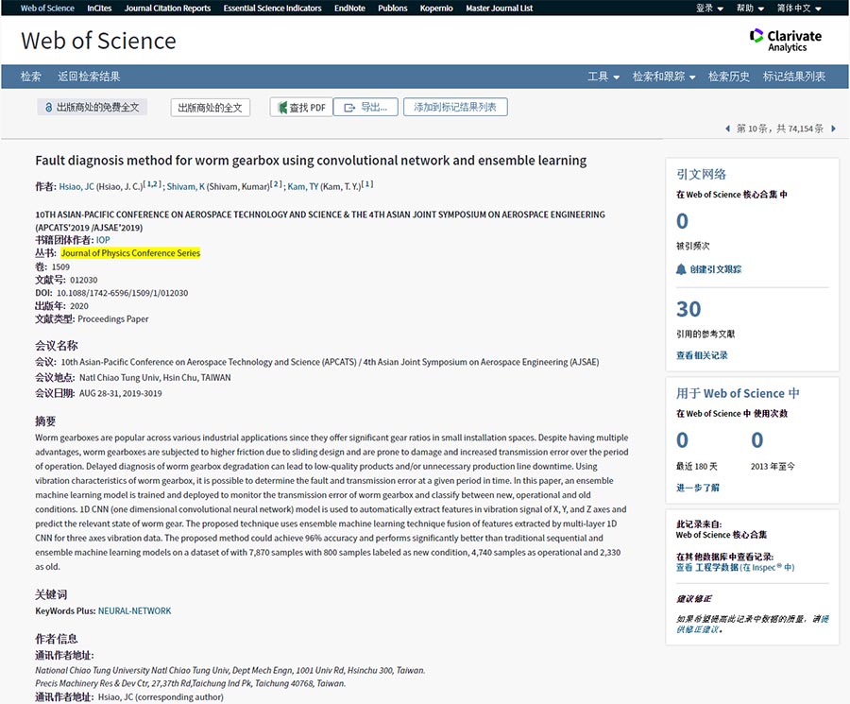
Task: Click the previous record arrow icon
Action: 727,129
